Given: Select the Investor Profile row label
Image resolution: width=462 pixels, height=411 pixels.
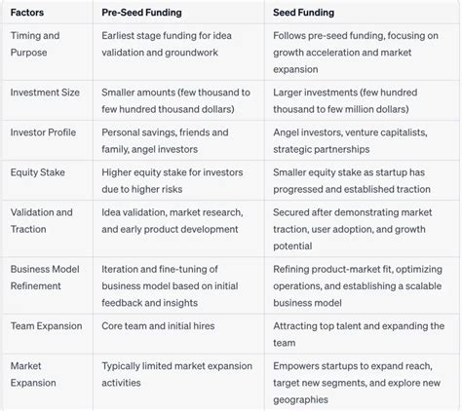Looking at the screenshot, I should [x=43, y=132].
